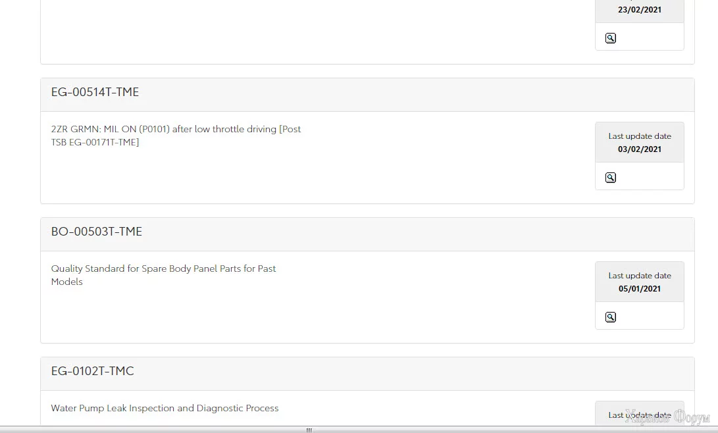This screenshot has height=433, width=718.
Task: Open the EG-0102T-TMC bulletin title
Action: click(93, 372)
